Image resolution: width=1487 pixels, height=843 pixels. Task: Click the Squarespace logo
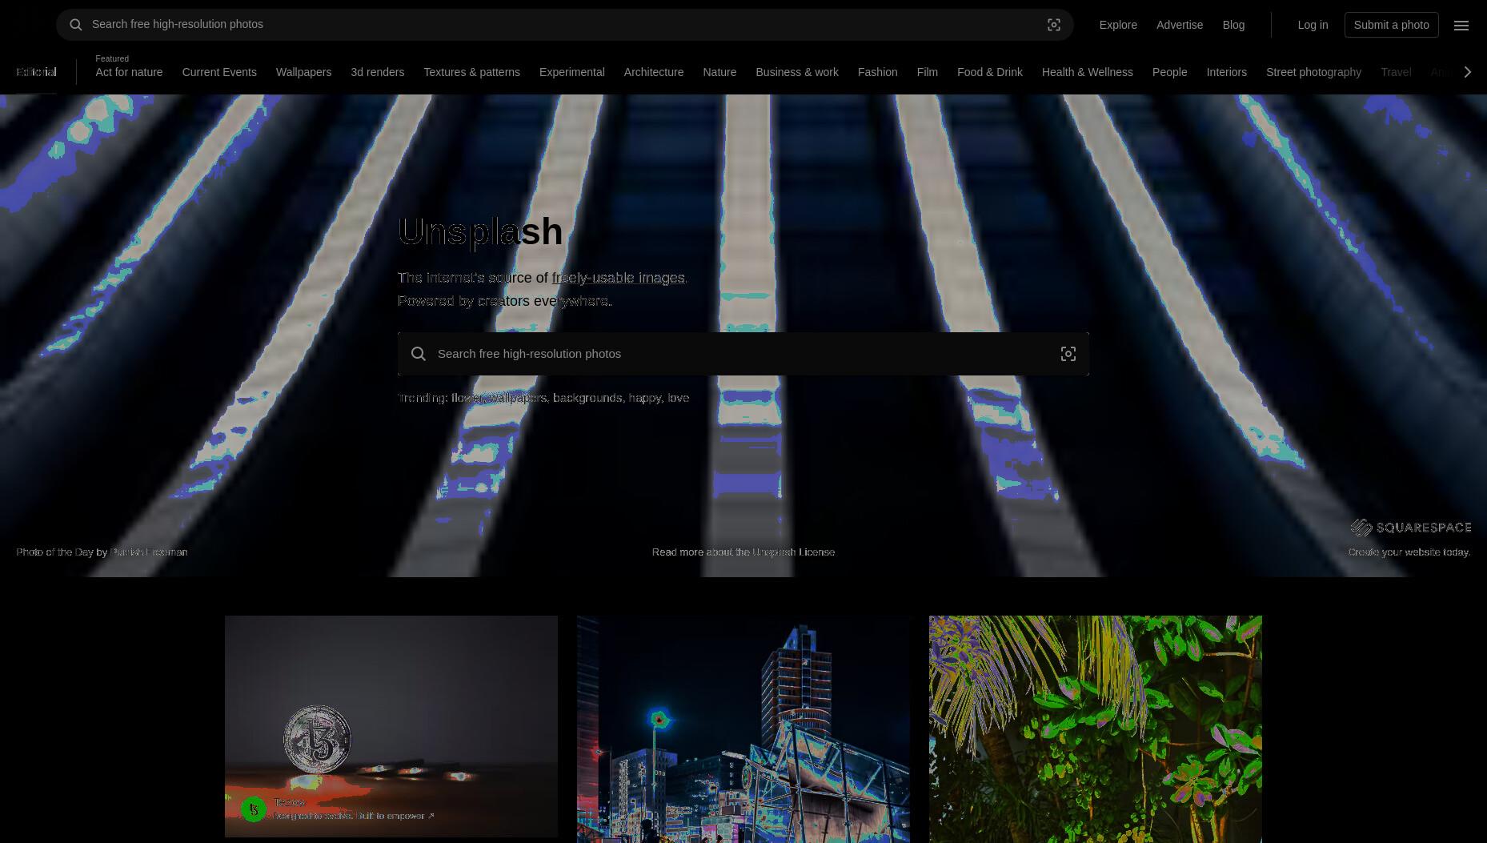click(1411, 527)
